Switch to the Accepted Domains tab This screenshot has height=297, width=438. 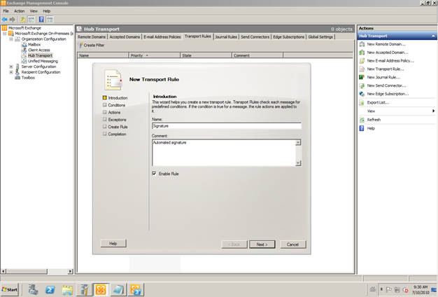tap(125, 37)
